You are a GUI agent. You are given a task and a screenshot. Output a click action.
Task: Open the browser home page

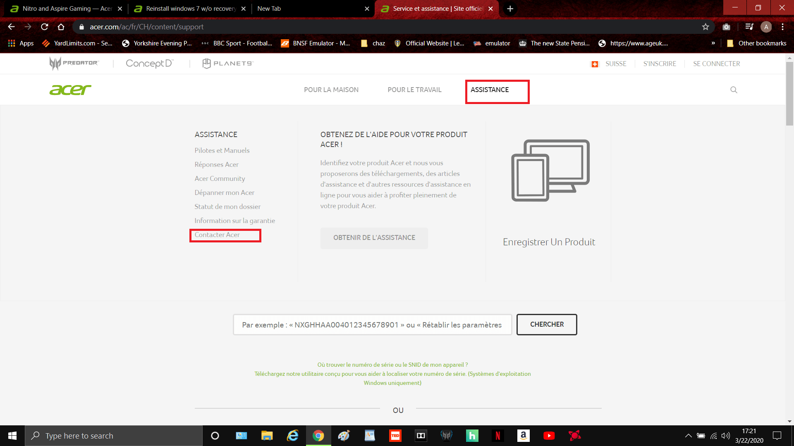tap(61, 27)
